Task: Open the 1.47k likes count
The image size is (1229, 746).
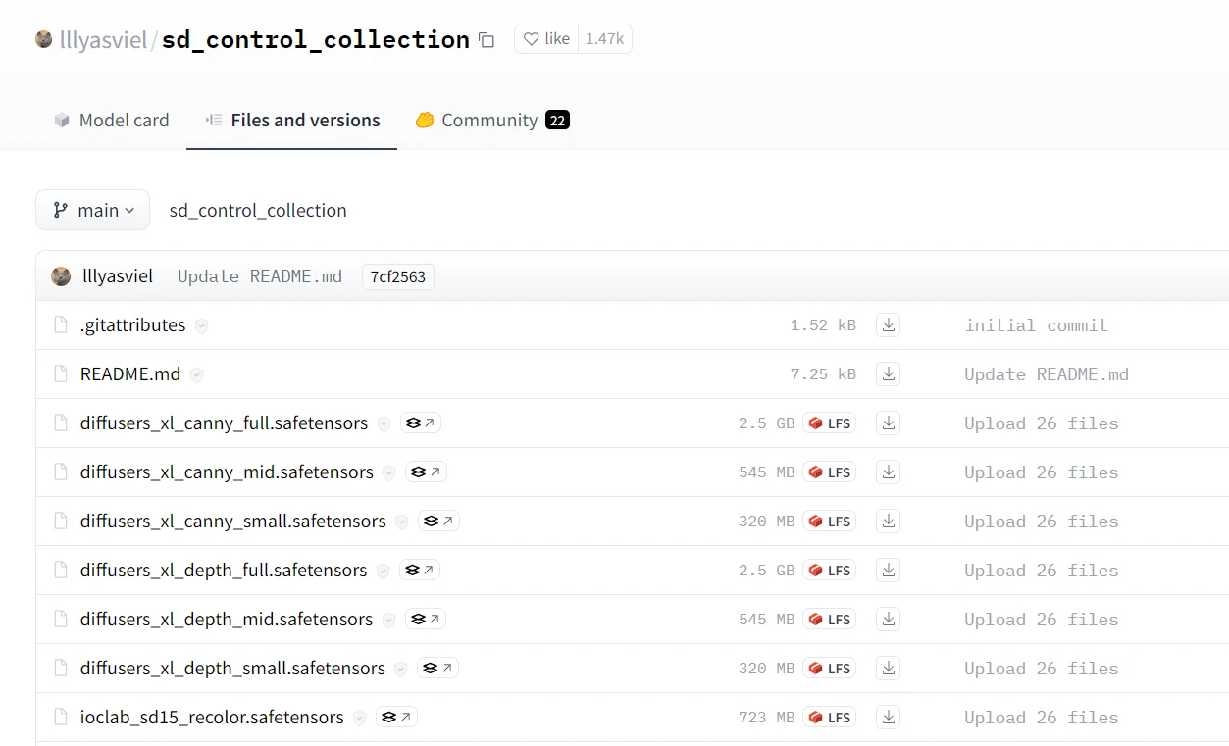Action: 604,39
